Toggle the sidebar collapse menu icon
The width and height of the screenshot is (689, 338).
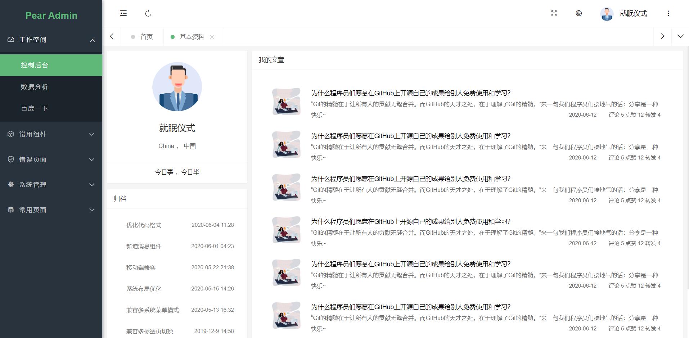(123, 14)
